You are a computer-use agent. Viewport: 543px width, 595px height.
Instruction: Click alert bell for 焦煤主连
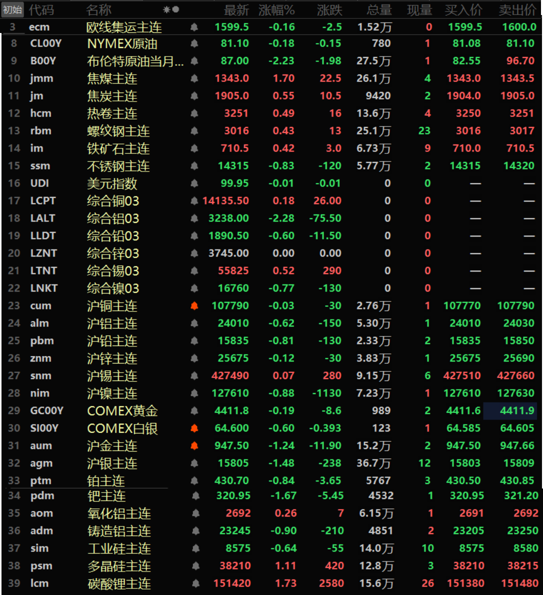(x=194, y=78)
